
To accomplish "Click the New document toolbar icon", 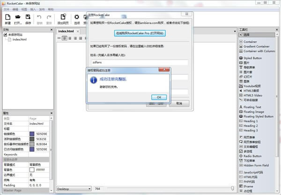I will tap(7, 17).
